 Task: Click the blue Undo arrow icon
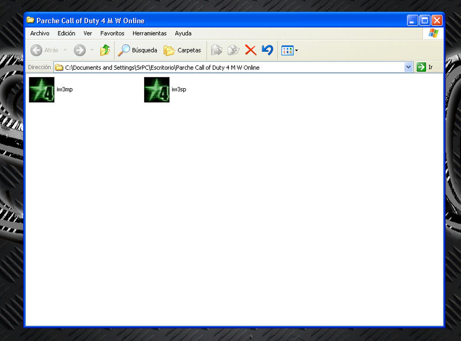267,50
